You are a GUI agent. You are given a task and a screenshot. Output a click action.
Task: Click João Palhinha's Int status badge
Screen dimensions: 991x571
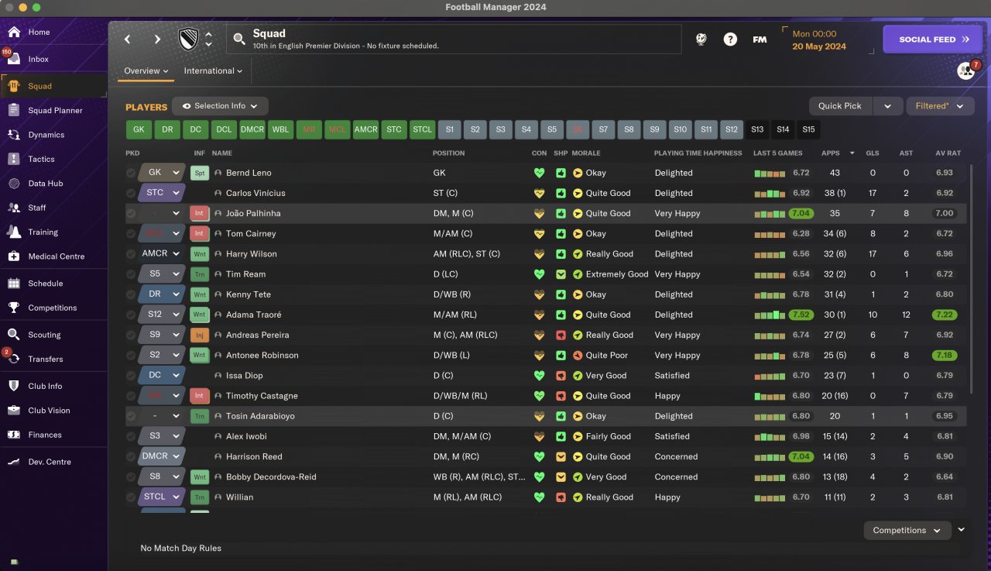[200, 214]
